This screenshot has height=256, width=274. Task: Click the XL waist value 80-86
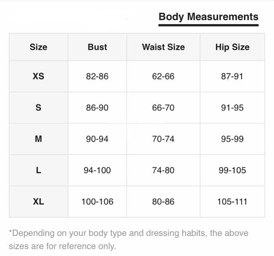coord(163,201)
